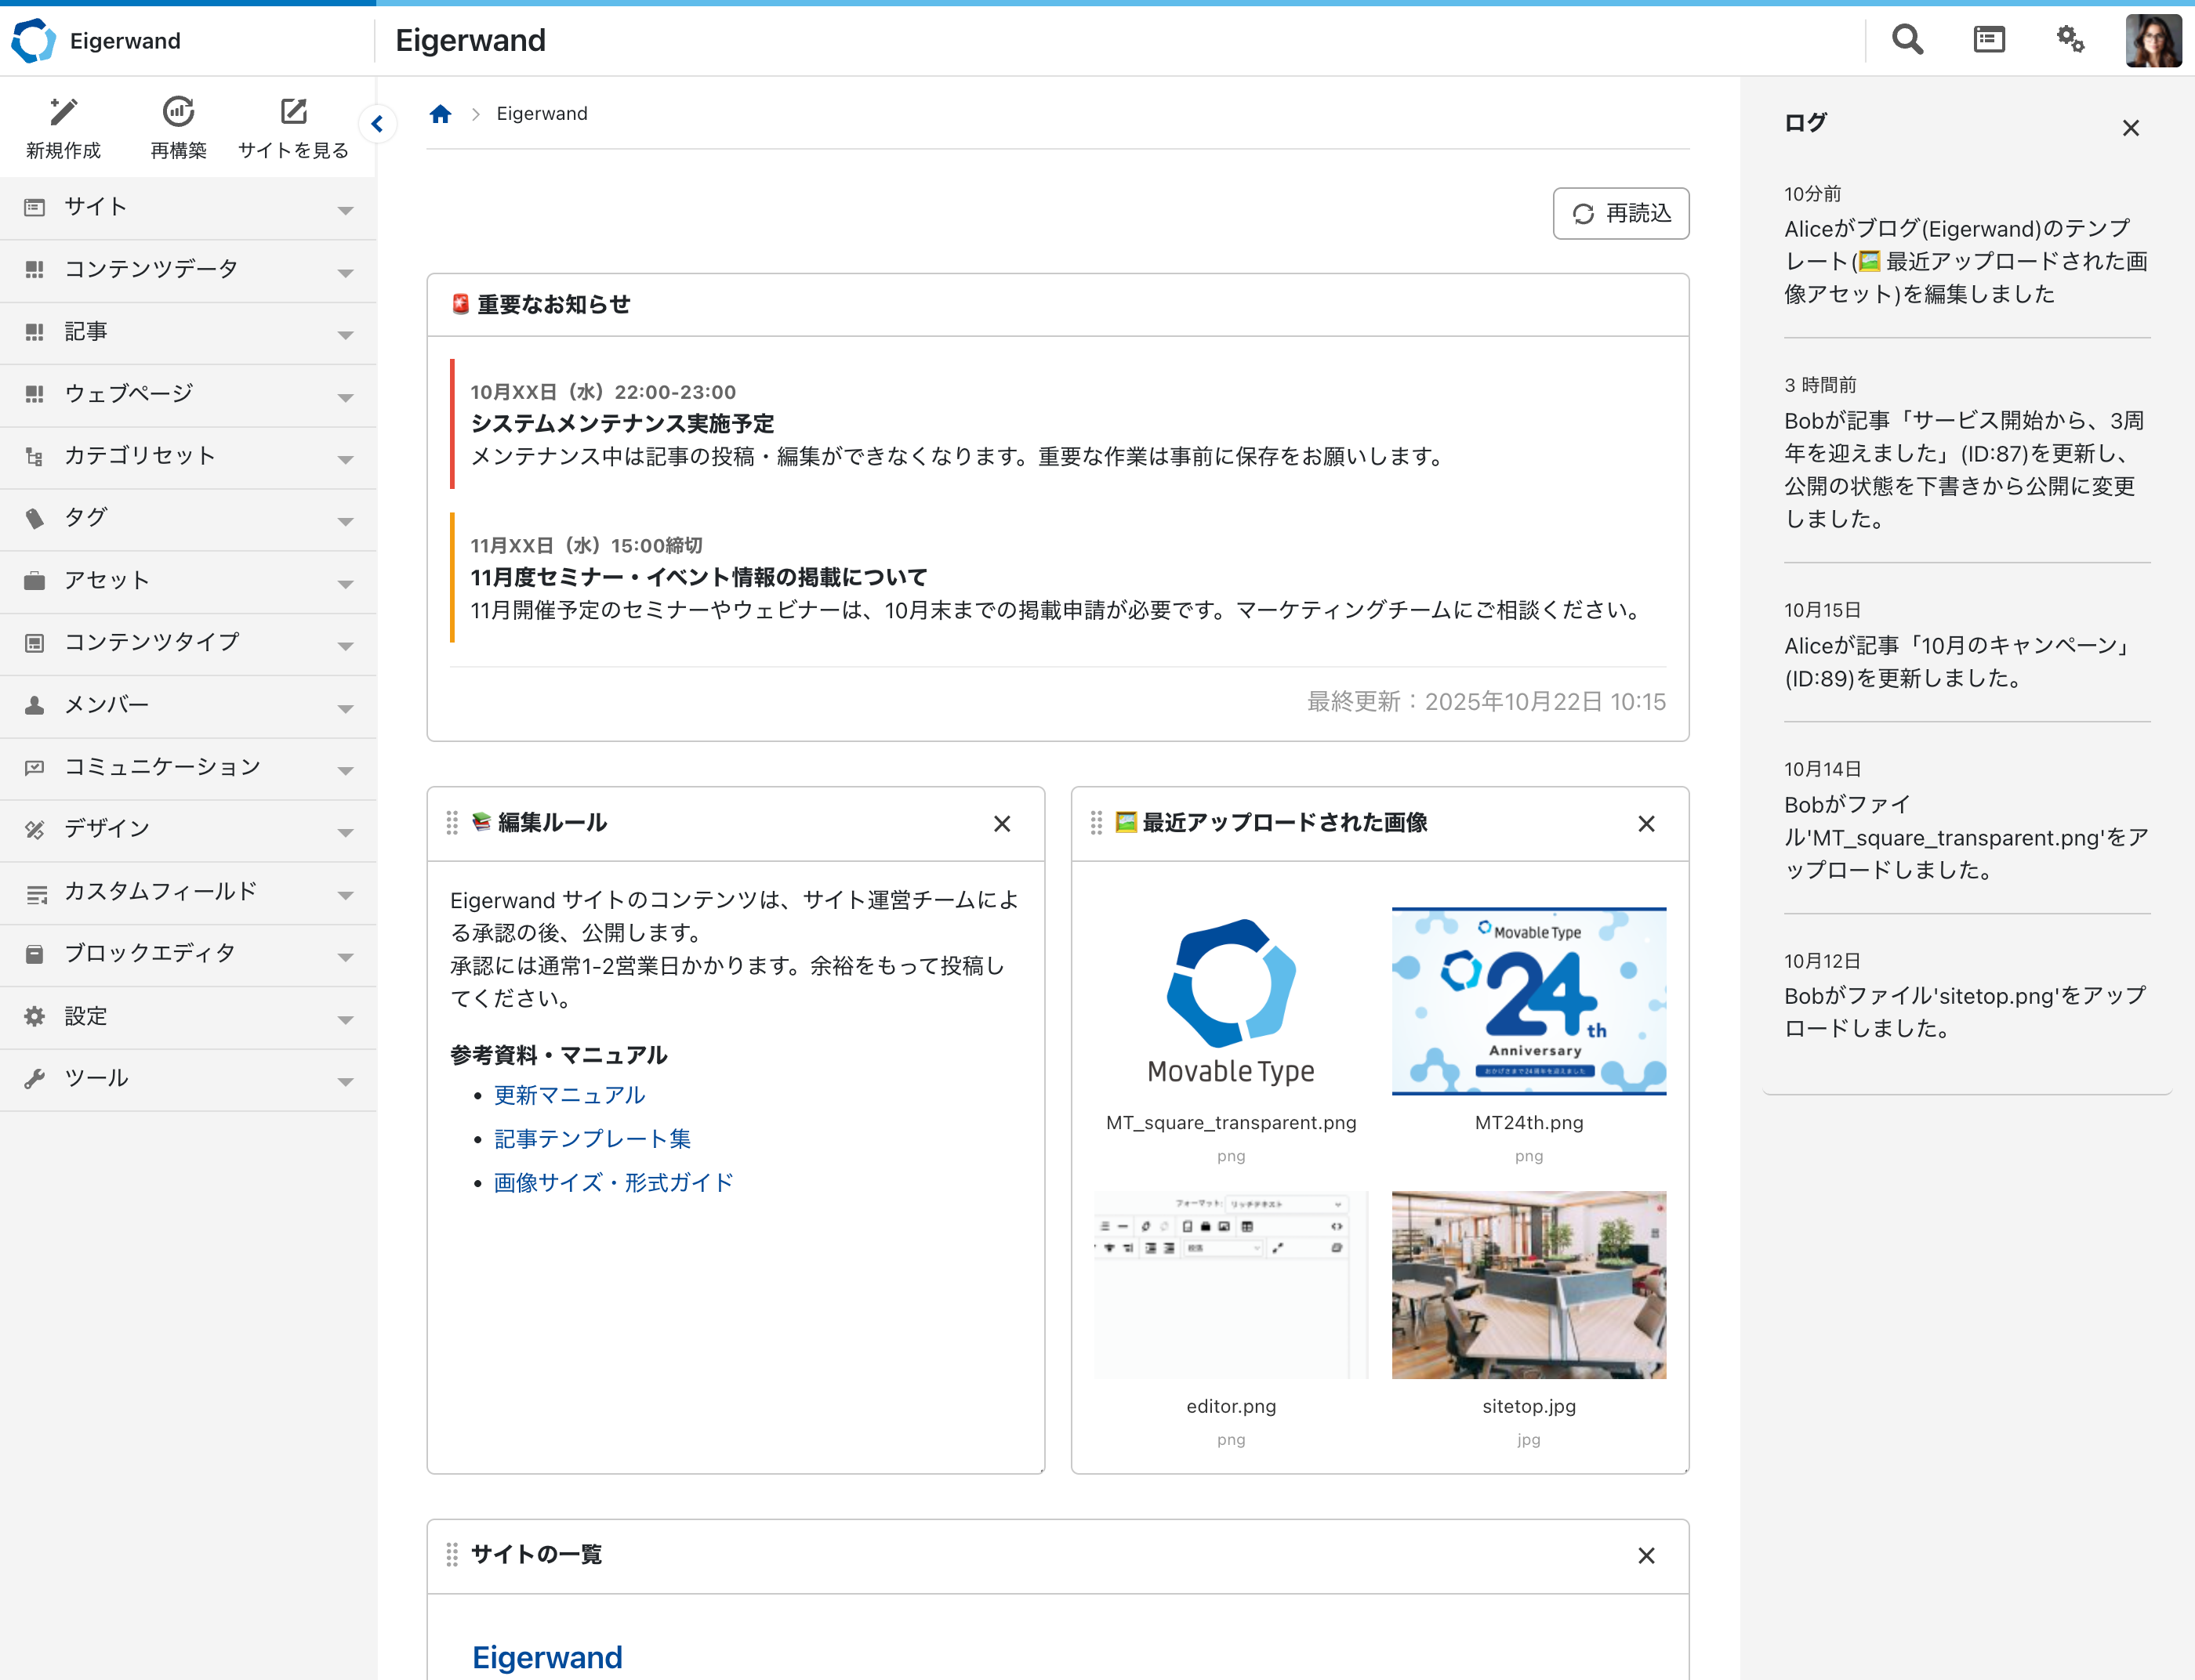Click the sitetop.jpg thumbnail

(1528, 1284)
